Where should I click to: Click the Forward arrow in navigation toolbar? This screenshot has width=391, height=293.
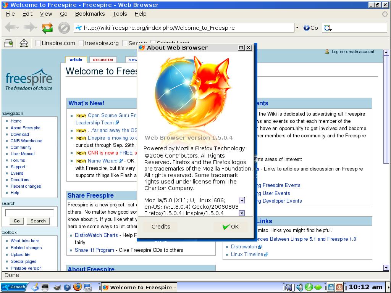pos(30,27)
